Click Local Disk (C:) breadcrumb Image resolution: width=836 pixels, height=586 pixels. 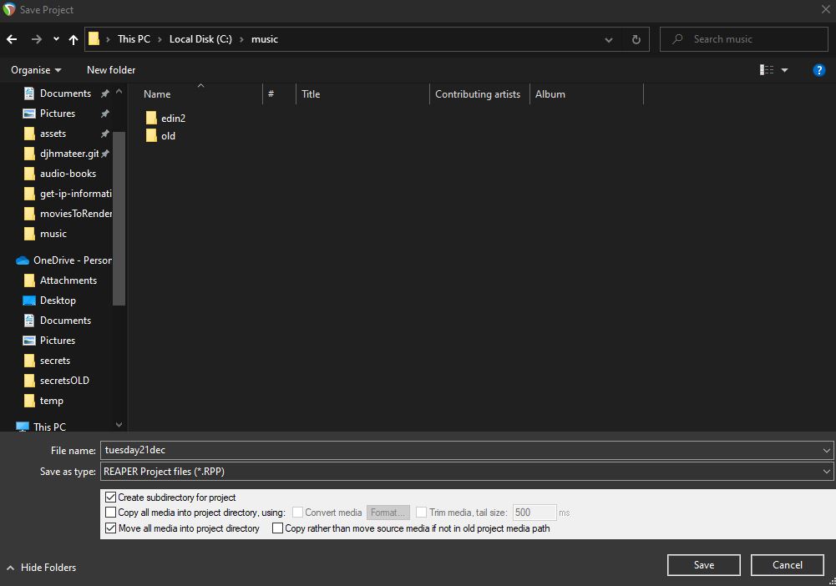click(x=200, y=39)
